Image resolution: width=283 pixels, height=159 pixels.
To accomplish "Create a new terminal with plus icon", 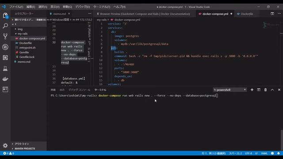I will pos(252,90).
